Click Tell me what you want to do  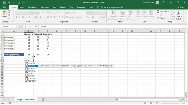pos(112,7)
